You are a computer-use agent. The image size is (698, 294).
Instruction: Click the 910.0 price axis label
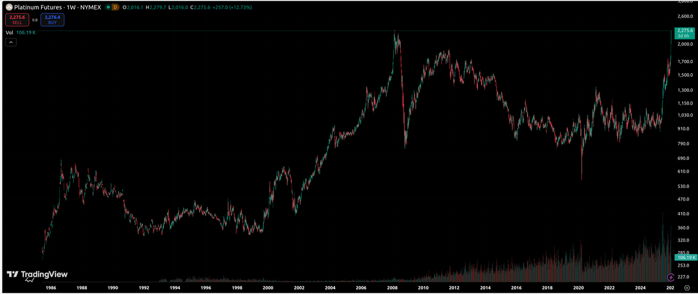pos(684,128)
